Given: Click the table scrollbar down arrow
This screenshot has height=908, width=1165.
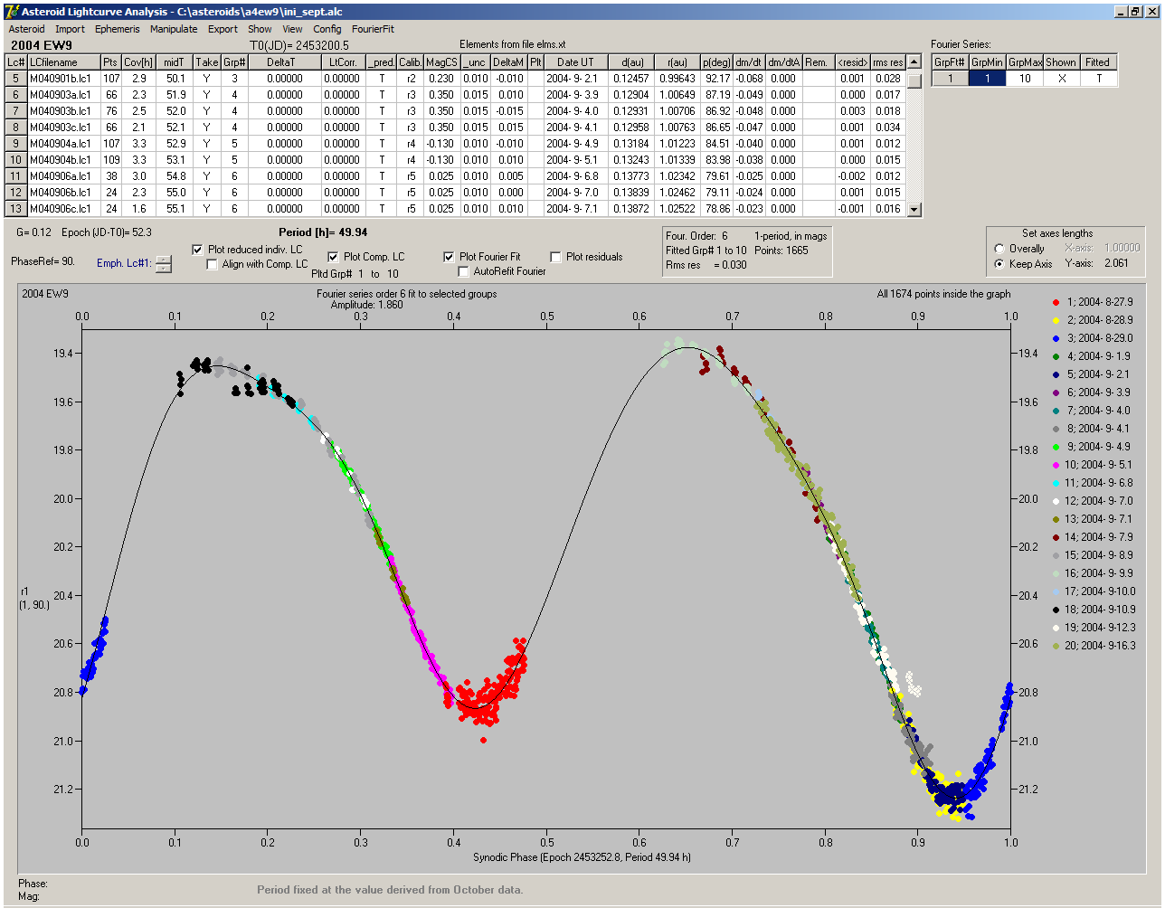Looking at the screenshot, I should pos(914,210).
